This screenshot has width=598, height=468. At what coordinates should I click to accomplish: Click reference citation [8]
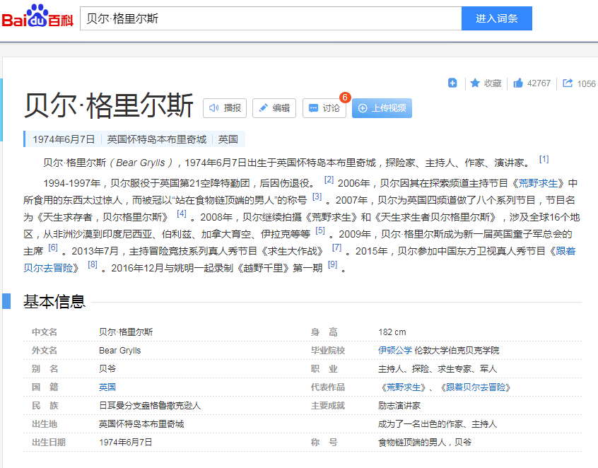[93, 264]
